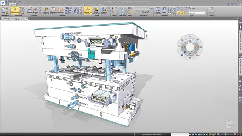Expand the Styles dropdown in the Style group
The image size is (242, 136).
point(198,11)
